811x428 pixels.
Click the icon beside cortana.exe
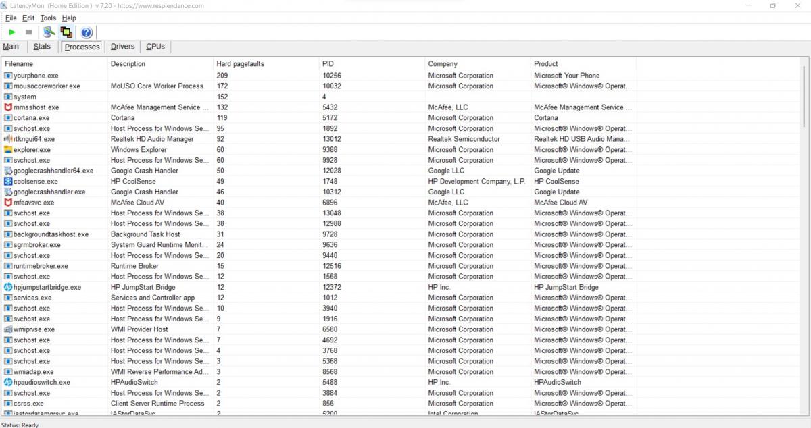click(x=8, y=118)
